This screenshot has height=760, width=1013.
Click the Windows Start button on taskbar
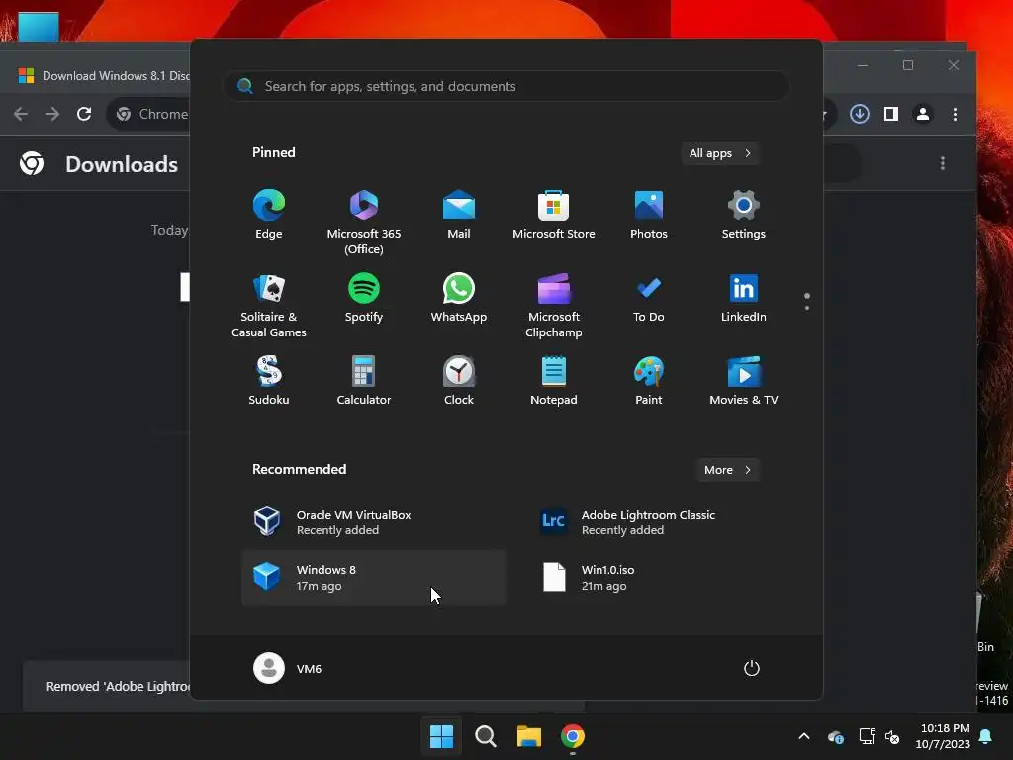tap(441, 736)
